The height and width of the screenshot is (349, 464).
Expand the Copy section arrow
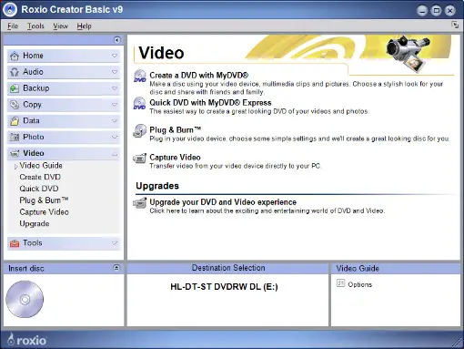[115, 105]
